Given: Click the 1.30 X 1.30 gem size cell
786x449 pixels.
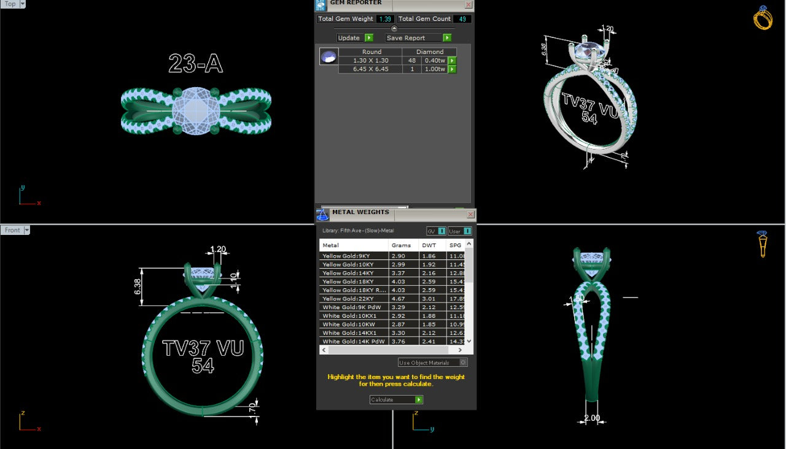Looking at the screenshot, I should tap(371, 61).
